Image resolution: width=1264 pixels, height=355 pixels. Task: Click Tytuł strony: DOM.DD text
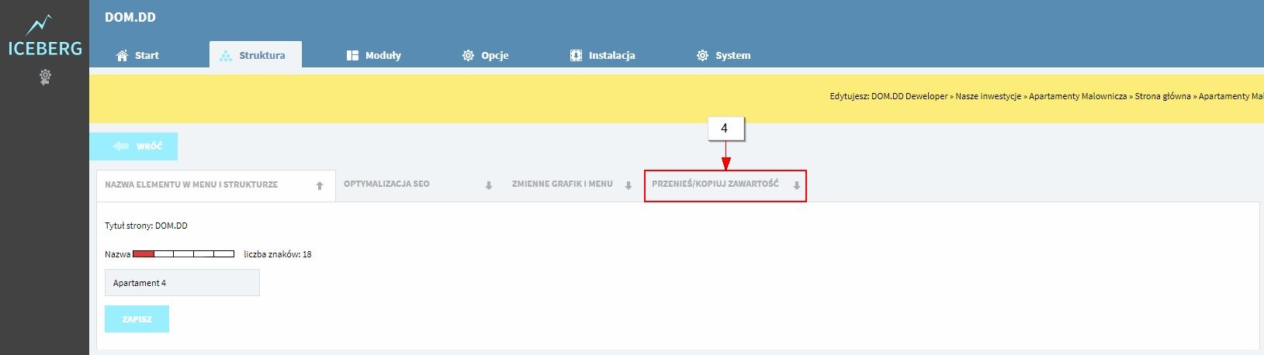click(146, 226)
